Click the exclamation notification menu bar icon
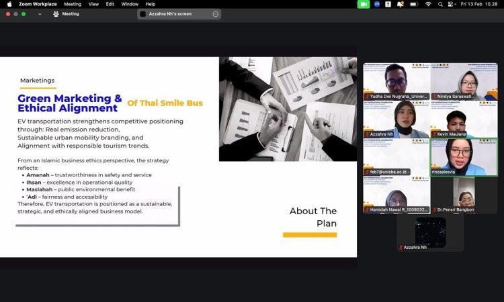The image size is (504, 302). tap(388, 4)
